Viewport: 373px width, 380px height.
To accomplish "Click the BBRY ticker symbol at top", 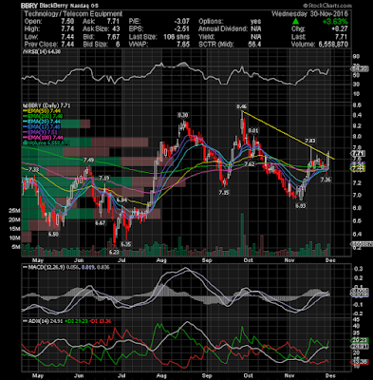I will [28, 6].
